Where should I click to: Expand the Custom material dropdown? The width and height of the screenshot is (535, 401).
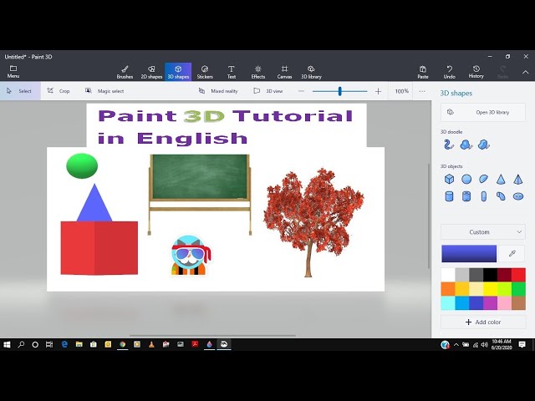tap(483, 232)
